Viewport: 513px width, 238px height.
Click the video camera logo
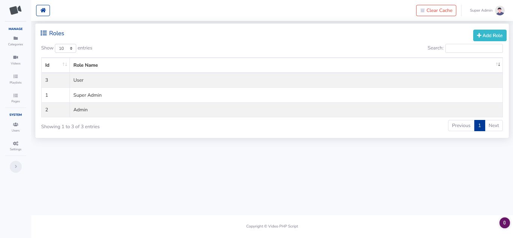tap(15, 10)
